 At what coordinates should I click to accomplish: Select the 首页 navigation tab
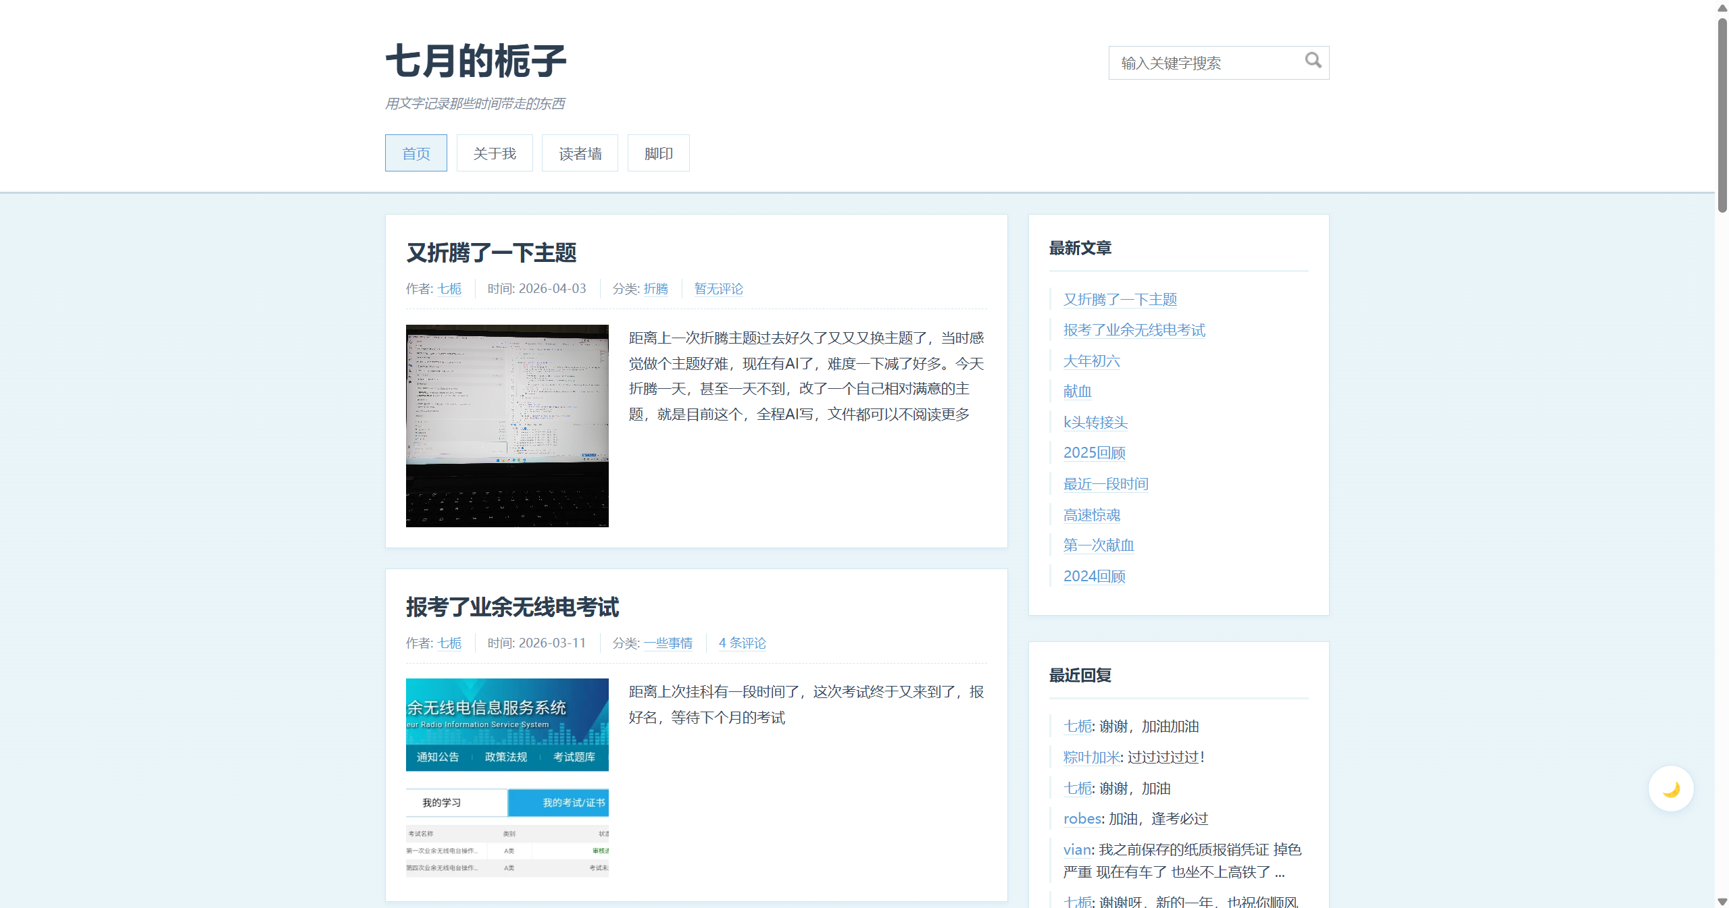[x=416, y=153]
